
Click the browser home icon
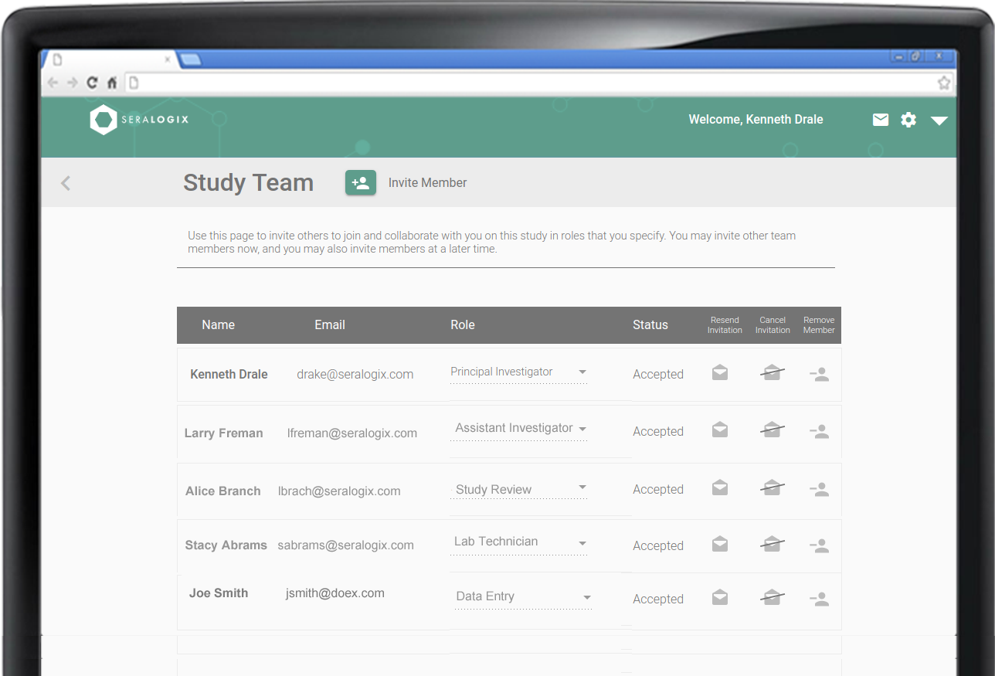pos(112,82)
